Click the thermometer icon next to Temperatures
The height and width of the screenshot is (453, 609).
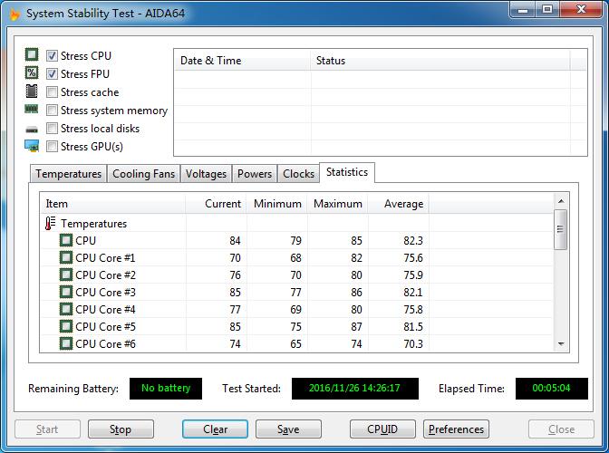[50, 224]
